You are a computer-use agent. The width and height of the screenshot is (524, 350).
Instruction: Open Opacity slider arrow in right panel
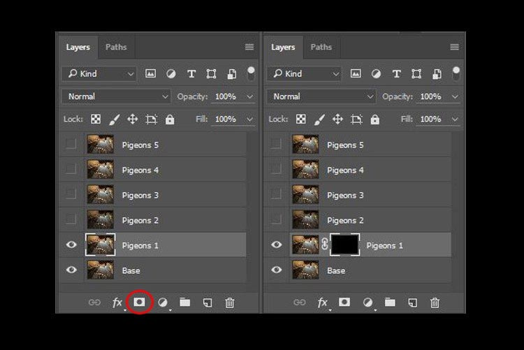455,96
